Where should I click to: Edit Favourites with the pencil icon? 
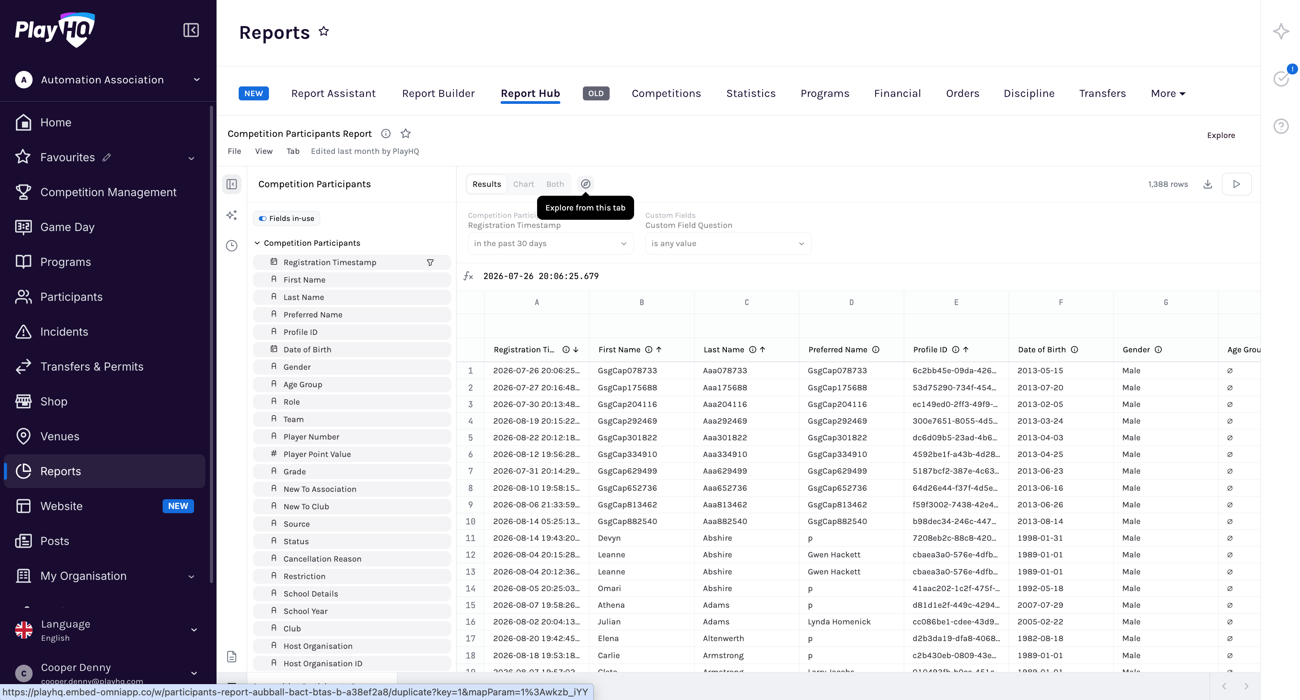point(106,157)
